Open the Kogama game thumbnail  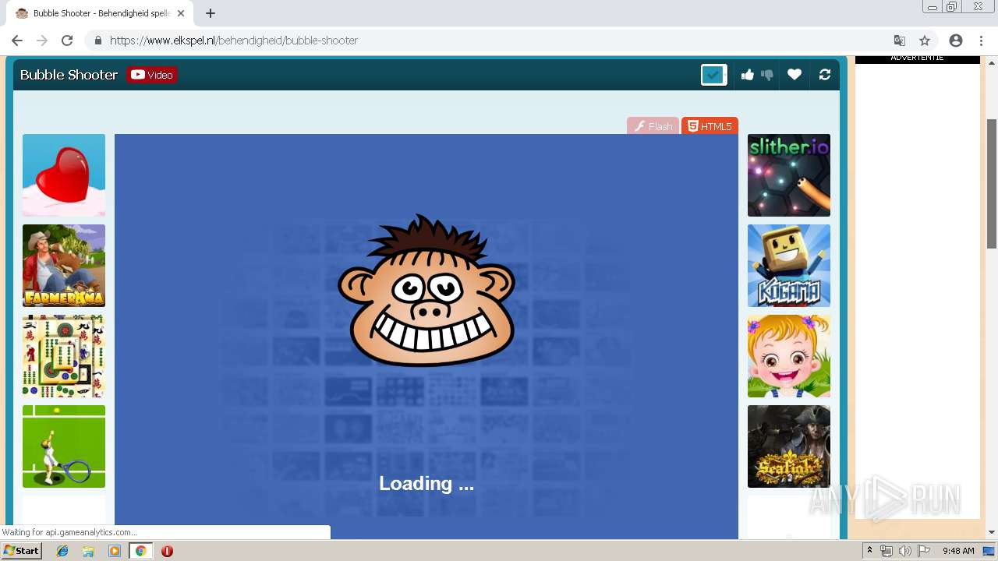pyautogui.click(x=789, y=266)
